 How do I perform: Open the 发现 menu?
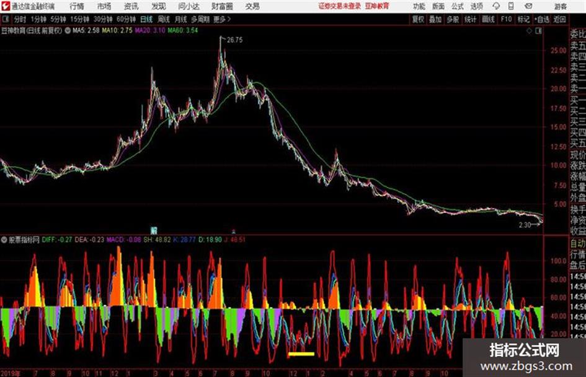coord(159,6)
